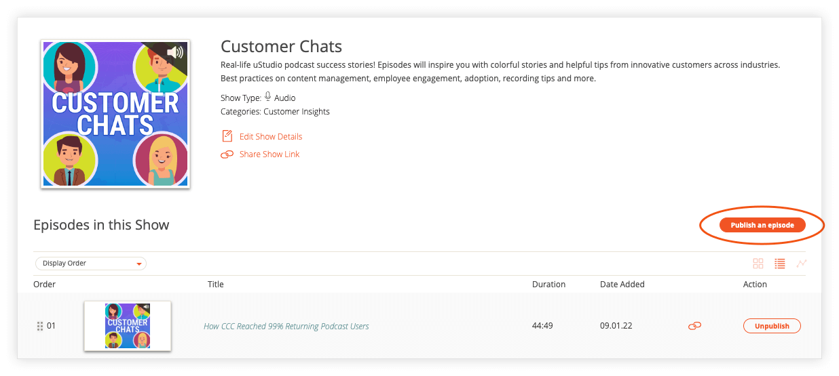Open the Edit Show Details link

(x=271, y=136)
